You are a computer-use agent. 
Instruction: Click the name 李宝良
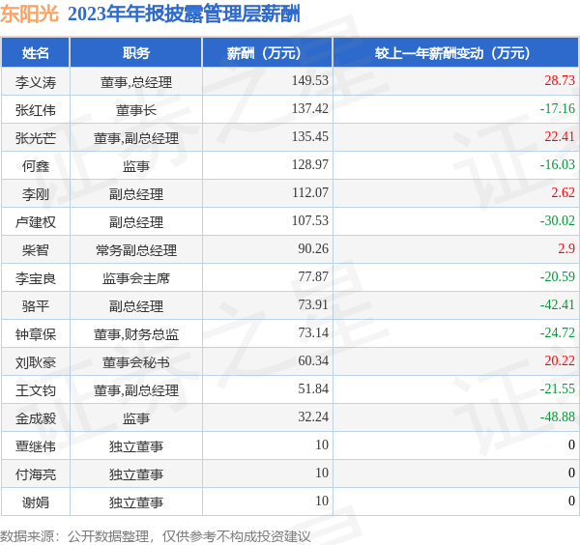36,278
